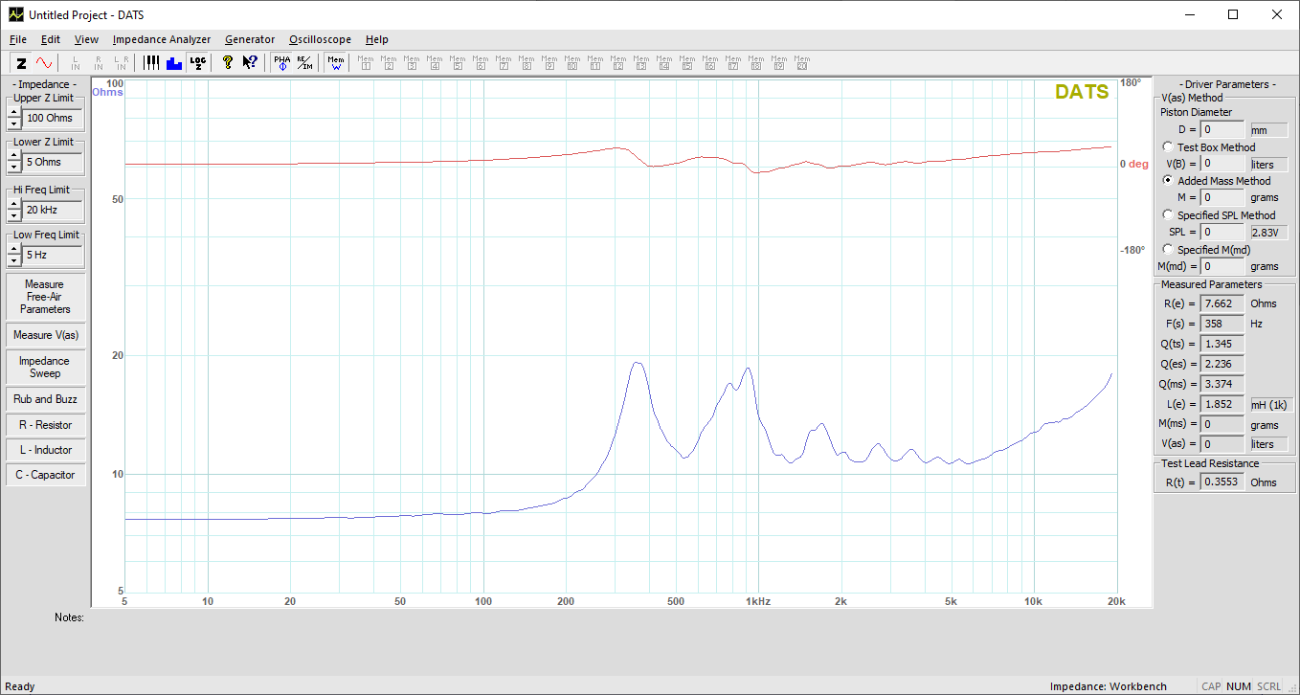This screenshot has height=695, width=1300.
Task: Select the Mem 20 memory slot icon
Action: coord(802,63)
